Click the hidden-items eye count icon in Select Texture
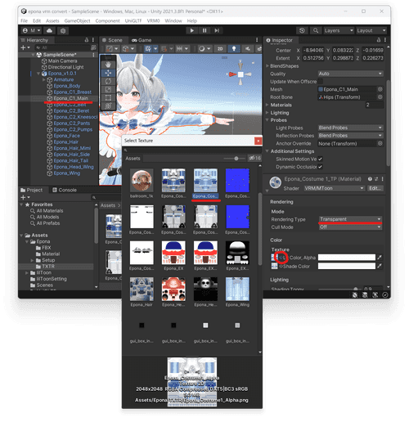Screen dimensions: 409x440 tap(255, 159)
